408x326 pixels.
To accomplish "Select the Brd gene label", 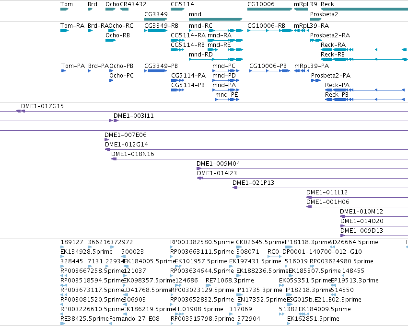I will point(93,4).
